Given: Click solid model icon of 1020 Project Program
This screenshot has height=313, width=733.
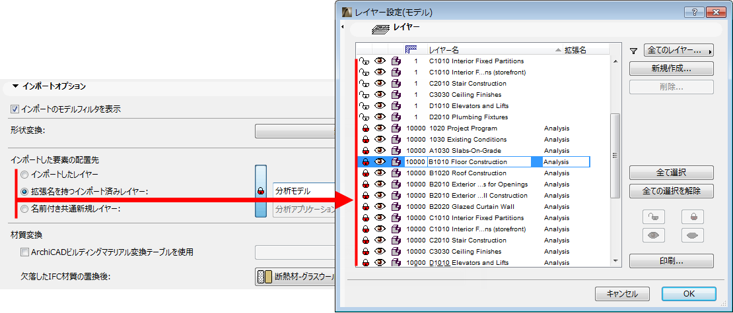Looking at the screenshot, I should point(396,128).
